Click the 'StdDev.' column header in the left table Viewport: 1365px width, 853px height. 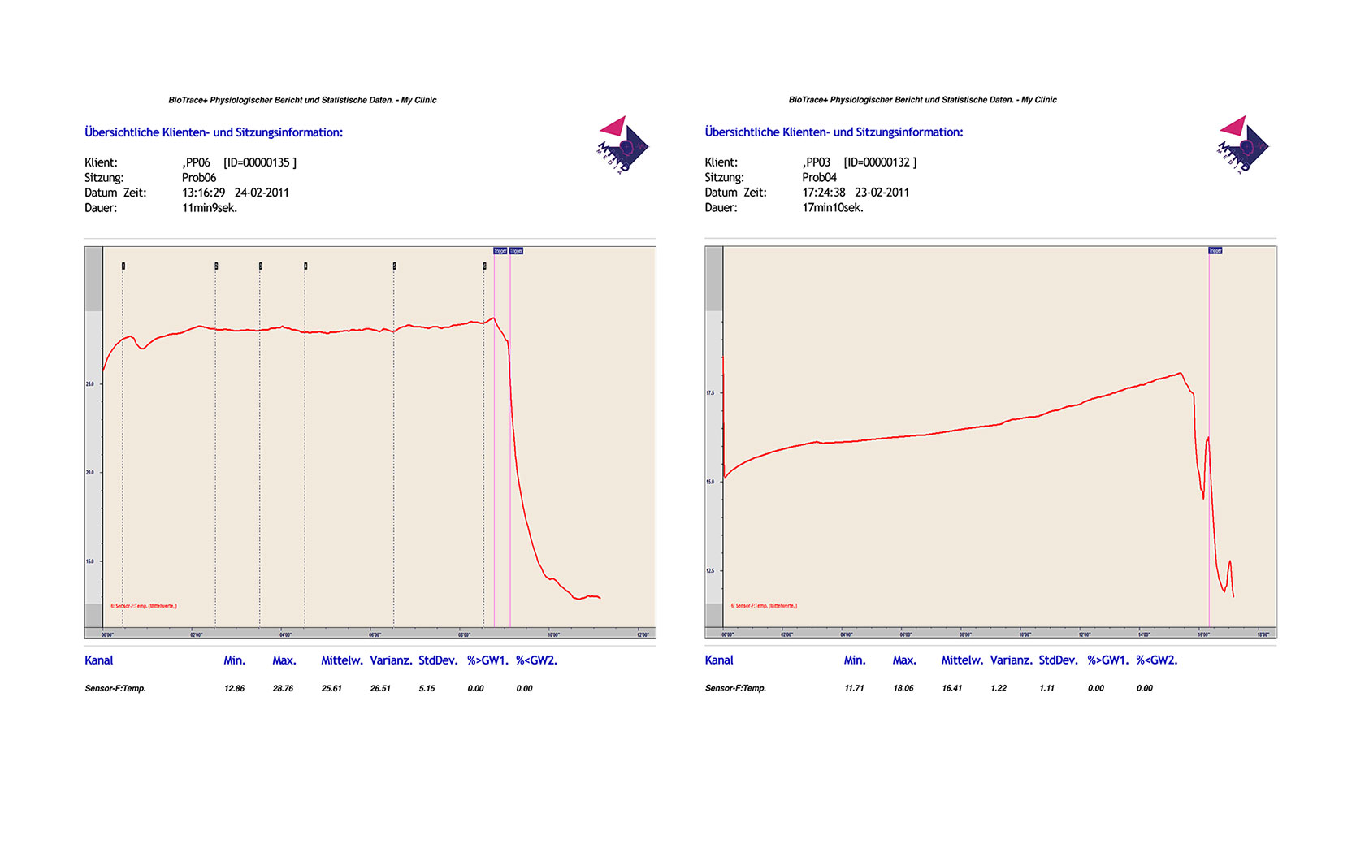(x=438, y=660)
